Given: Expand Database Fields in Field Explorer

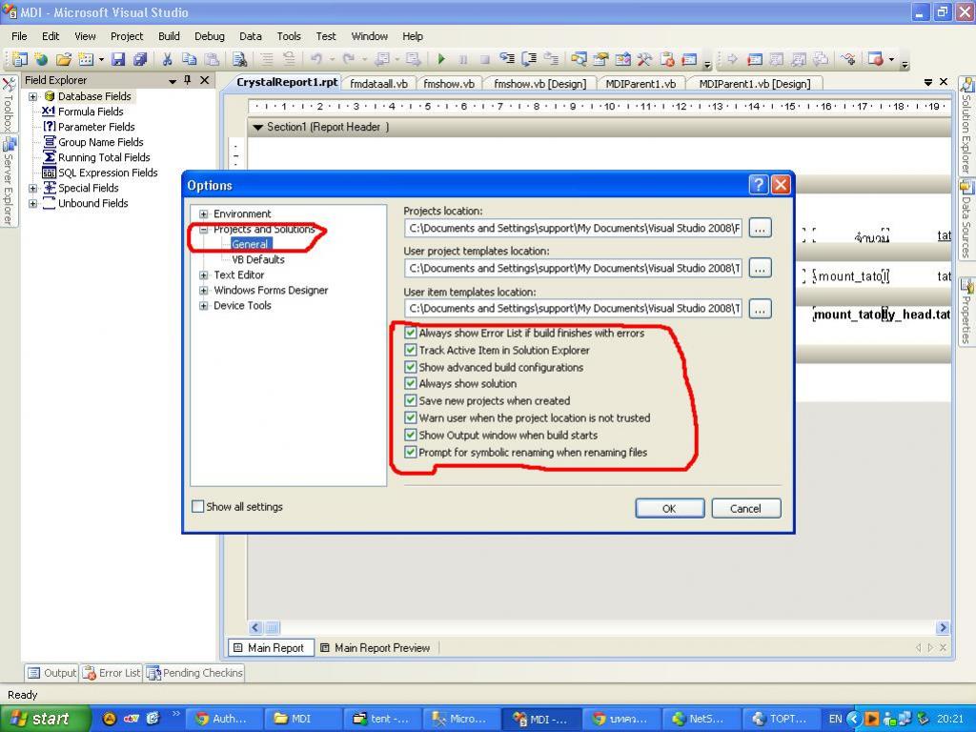Looking at the screenshot, I should (x=33, y=96).
